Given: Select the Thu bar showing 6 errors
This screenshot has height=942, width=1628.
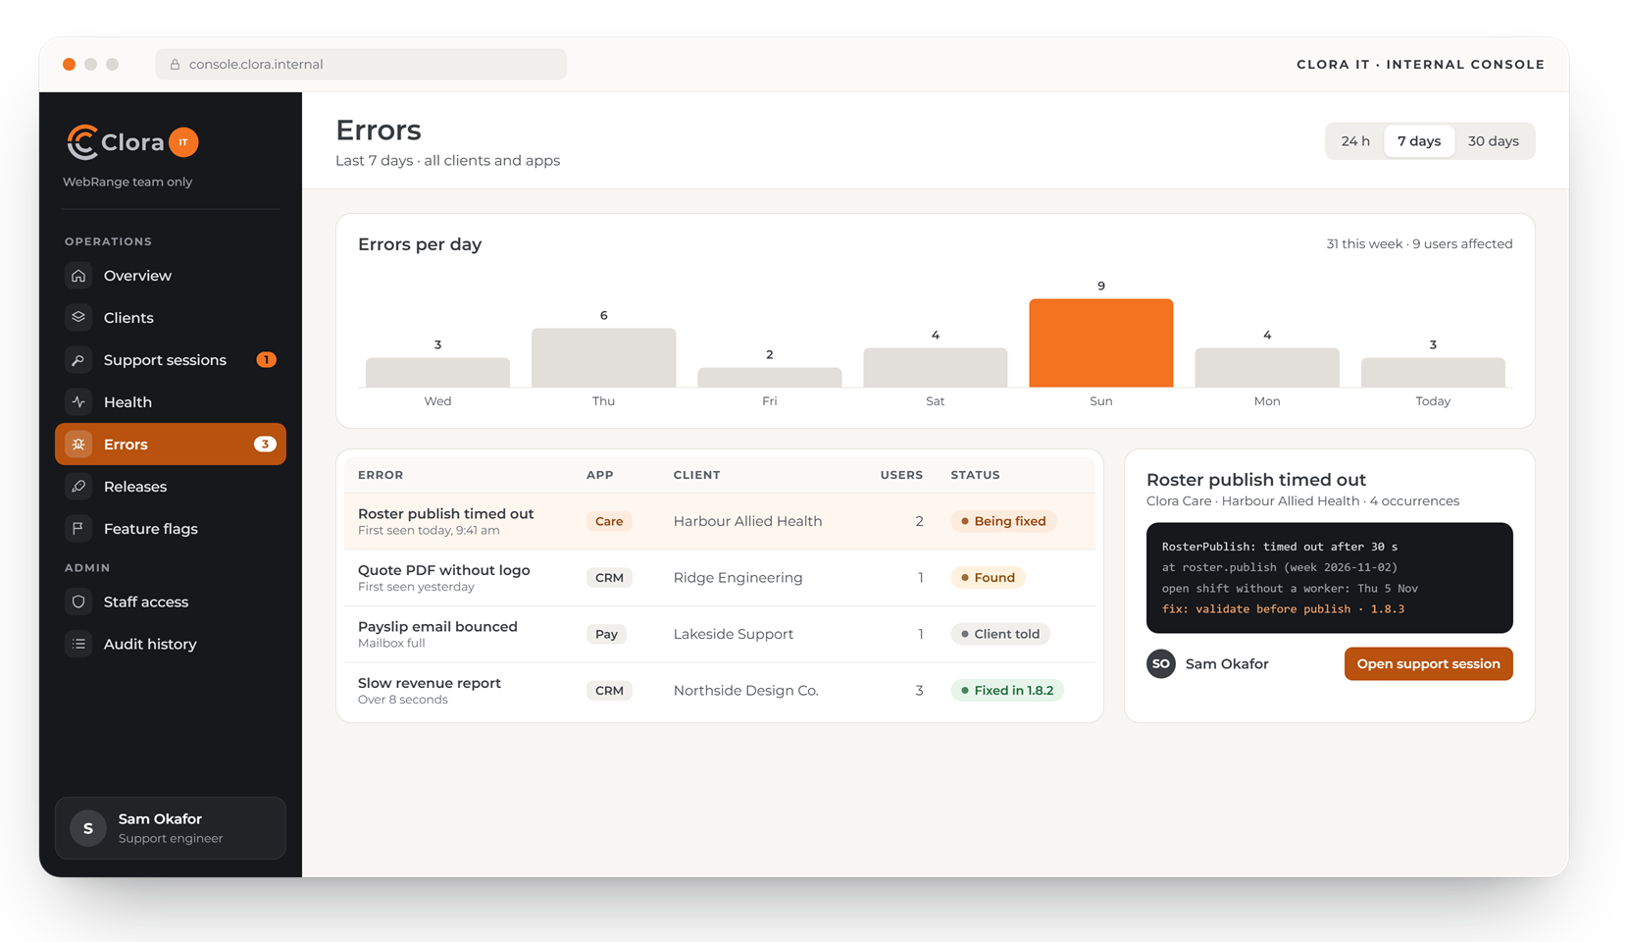Looking at the screenshot, I should 603,357.
